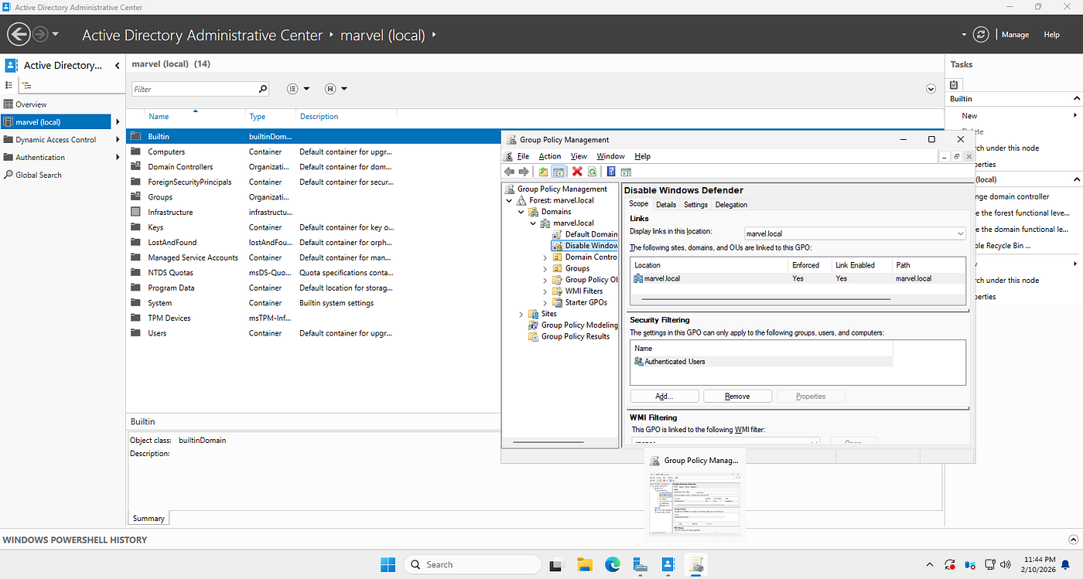Open the 'Display links in this location' combo box
1083x579 pixels.
click(x=855, y=233)
